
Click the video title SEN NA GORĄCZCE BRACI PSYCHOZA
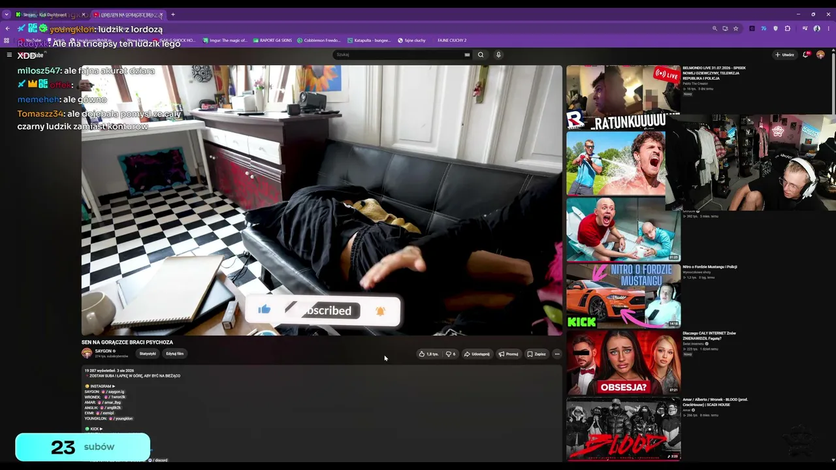[x=127, y=342]
